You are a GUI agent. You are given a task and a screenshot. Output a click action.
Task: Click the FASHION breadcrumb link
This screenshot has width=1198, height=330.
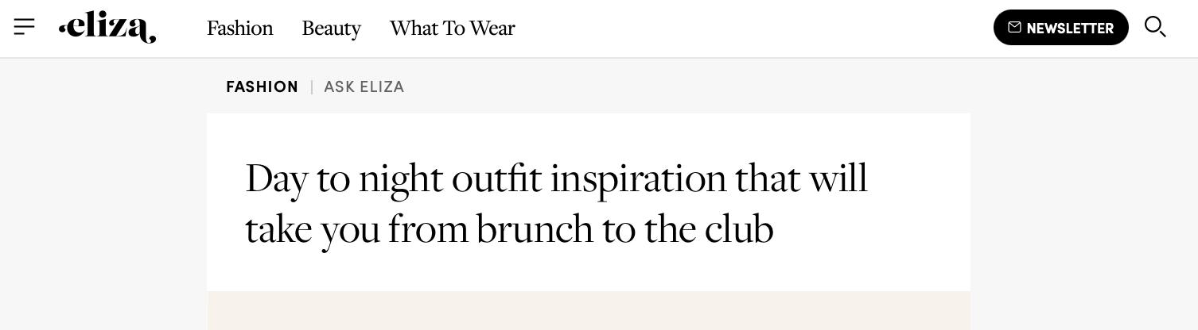(x=262, y=87)
